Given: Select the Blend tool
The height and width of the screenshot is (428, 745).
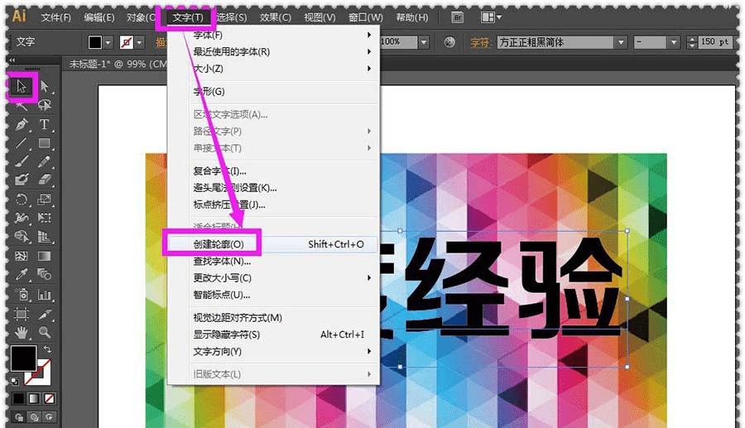Looking at the screenshot, I should click(x=44, y=274).
